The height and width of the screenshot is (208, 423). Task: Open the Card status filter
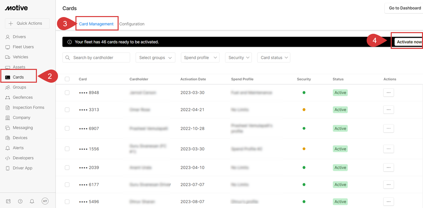[274, 57]
